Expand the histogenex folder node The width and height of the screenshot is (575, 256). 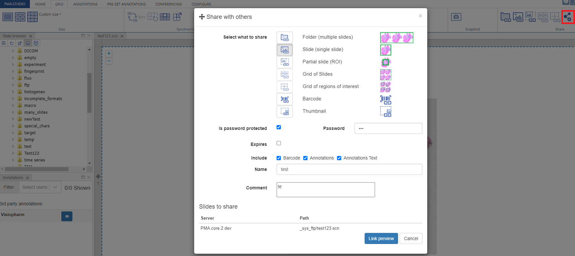pos(13,92)
